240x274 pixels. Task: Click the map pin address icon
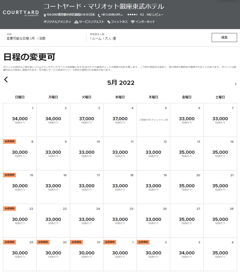point(45,15)
